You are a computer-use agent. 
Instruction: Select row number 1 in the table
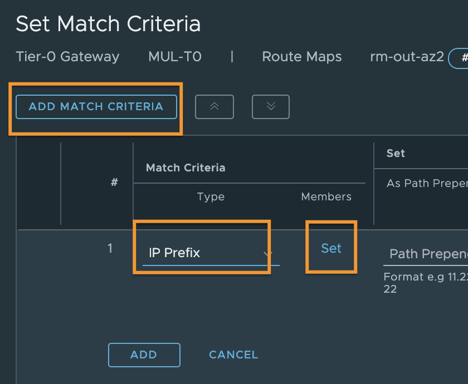110,248
